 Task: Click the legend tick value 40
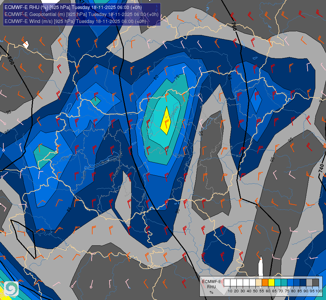tap(249, 291)
